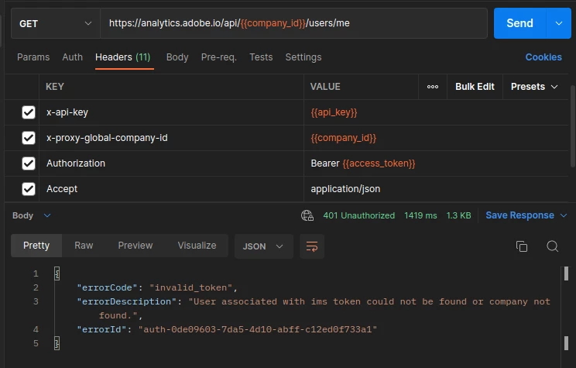
Task: Open the request Body tab
Action: pos(177,57)
